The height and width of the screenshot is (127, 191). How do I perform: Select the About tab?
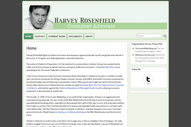89,36
